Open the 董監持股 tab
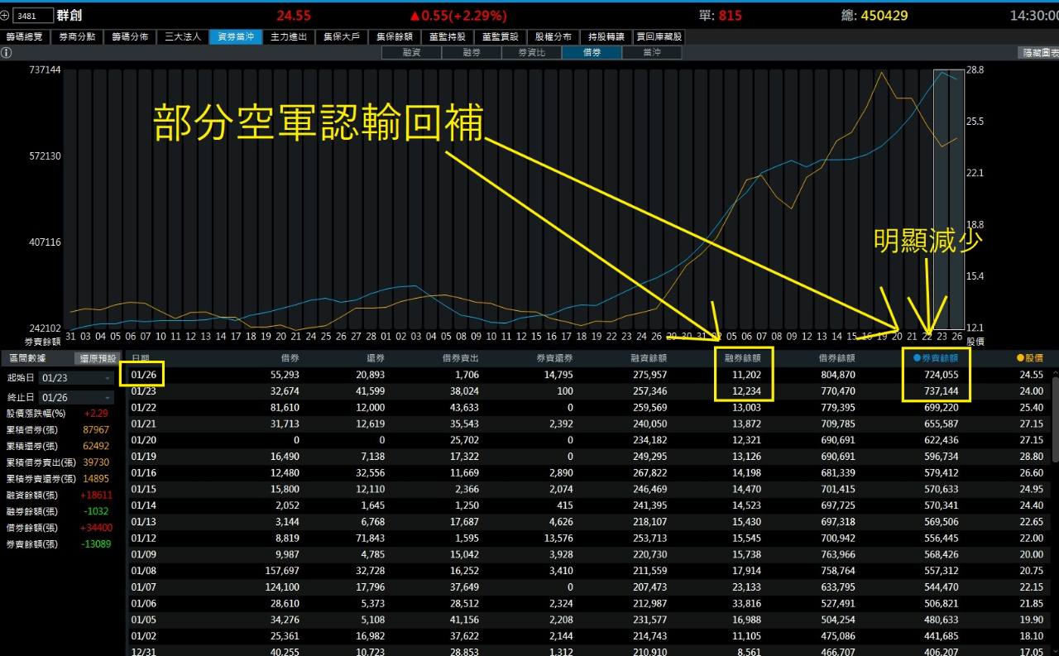Screen dimensions: 1059x656 click(x=448, y=37)
